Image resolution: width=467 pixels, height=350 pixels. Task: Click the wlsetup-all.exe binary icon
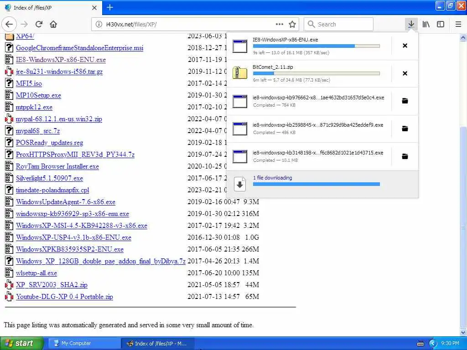(x=9, y=273)
